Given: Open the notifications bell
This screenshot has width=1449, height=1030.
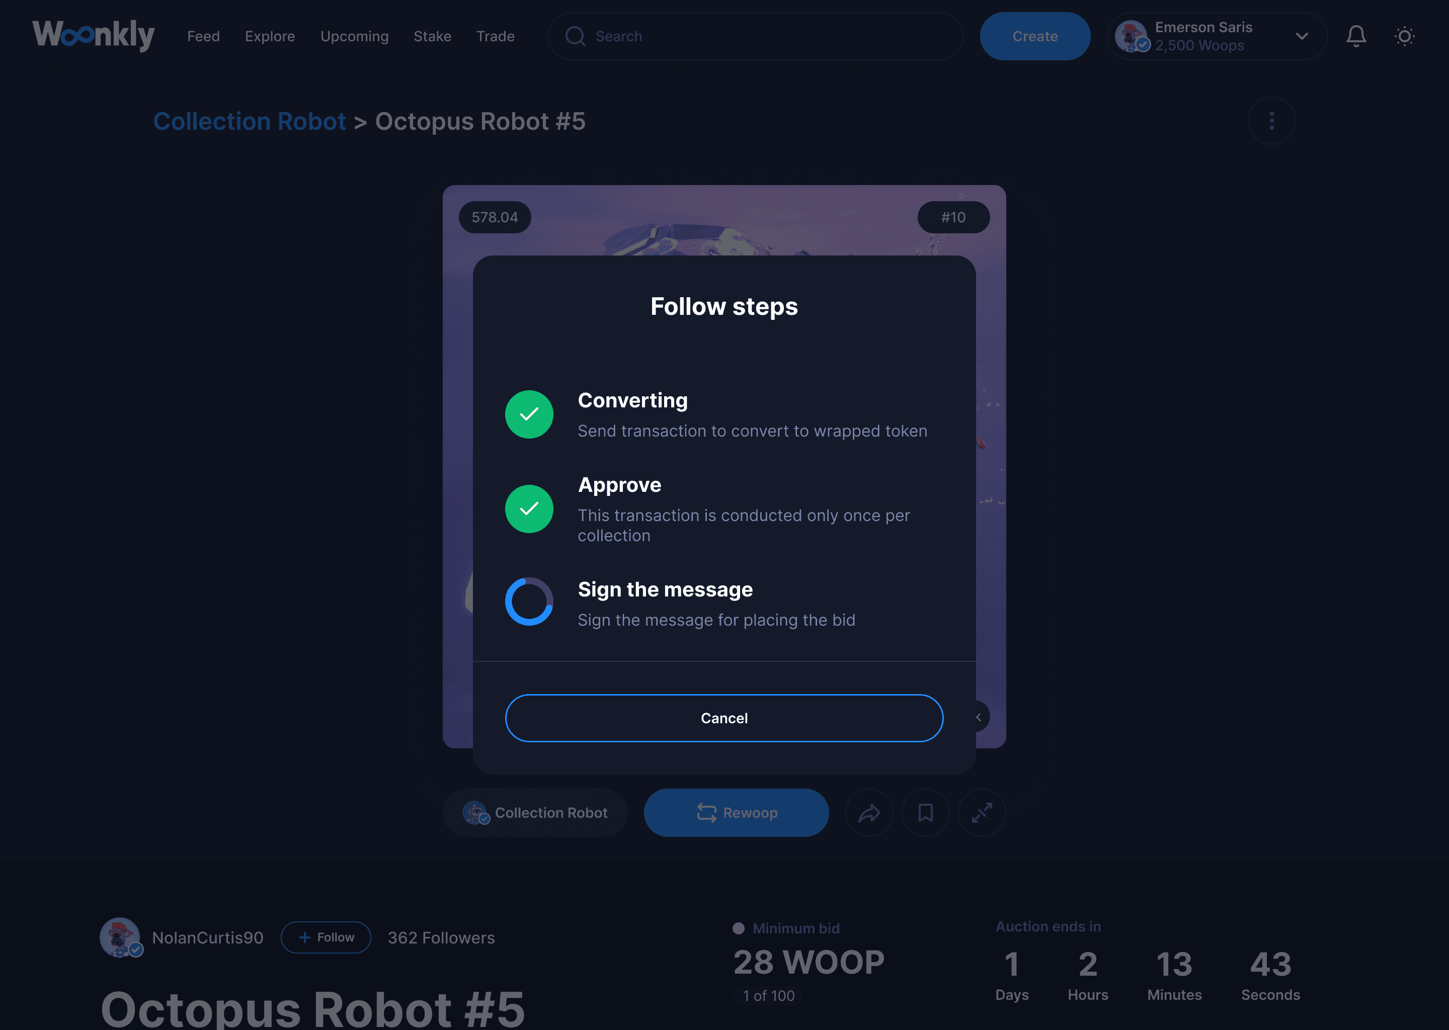Looking at the screenshot, I should (1356, 36).
